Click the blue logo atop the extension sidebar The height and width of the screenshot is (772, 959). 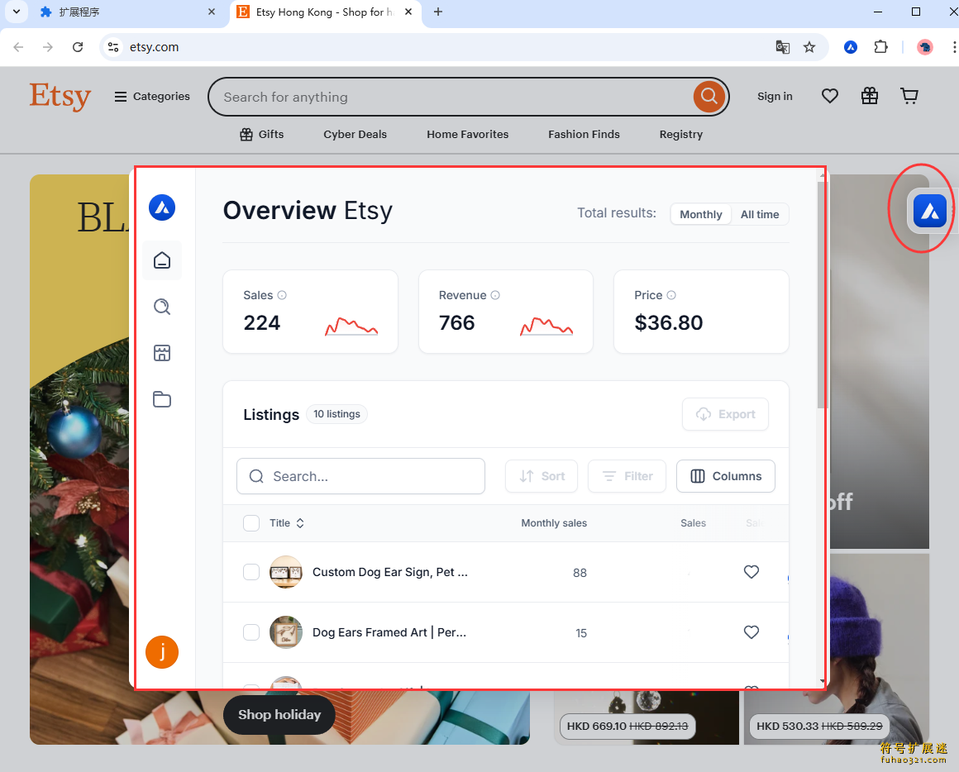pos(162,207)
